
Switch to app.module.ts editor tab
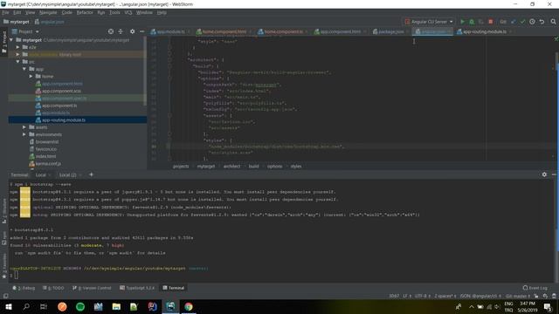170,31
